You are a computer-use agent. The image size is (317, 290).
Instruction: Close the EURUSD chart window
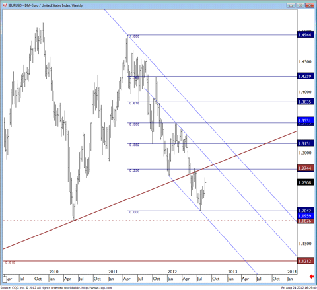coord(310,5)
